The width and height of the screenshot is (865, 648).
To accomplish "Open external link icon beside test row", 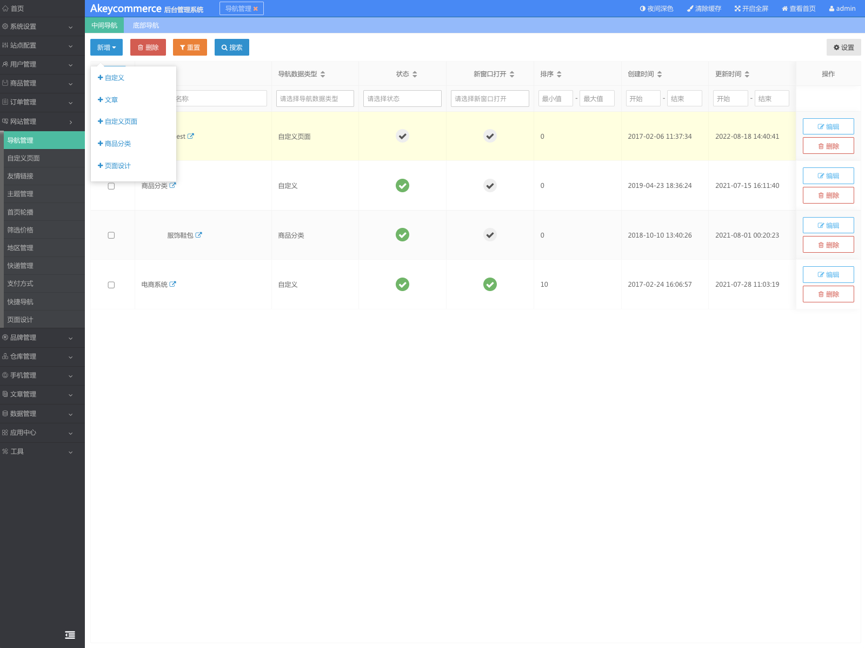I will click(190, 136).
